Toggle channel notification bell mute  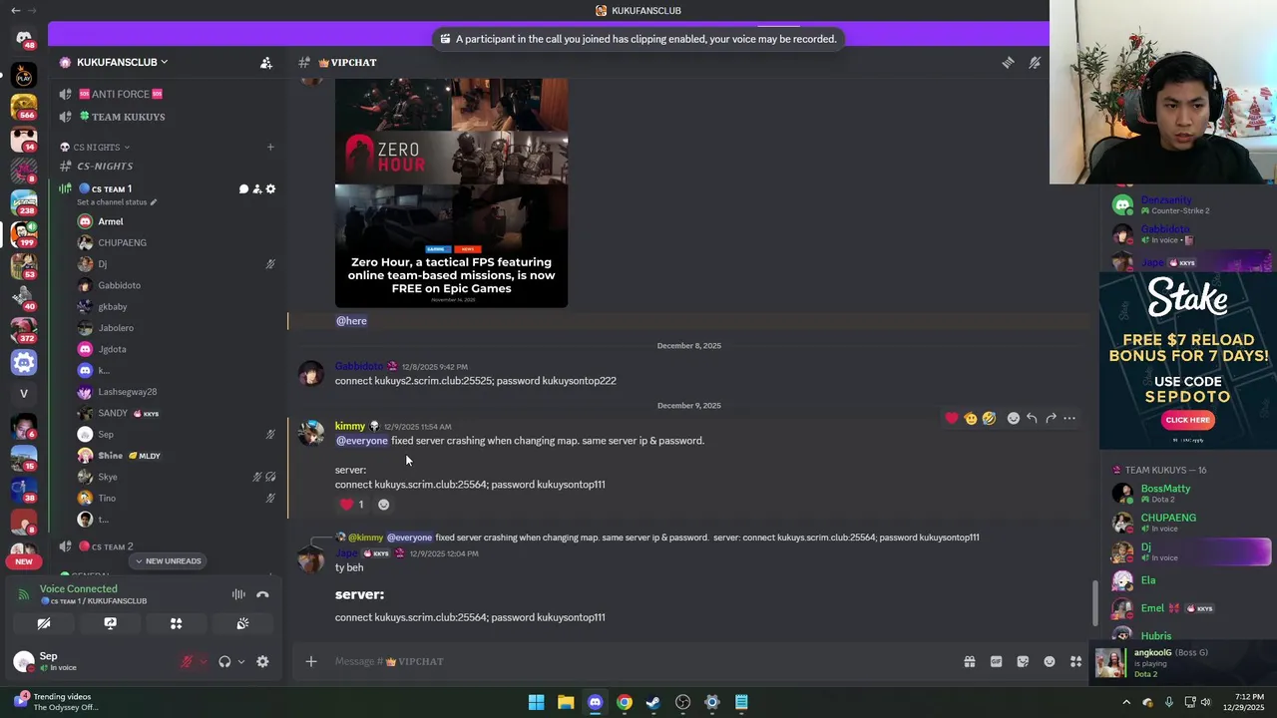pos(1035,62)
